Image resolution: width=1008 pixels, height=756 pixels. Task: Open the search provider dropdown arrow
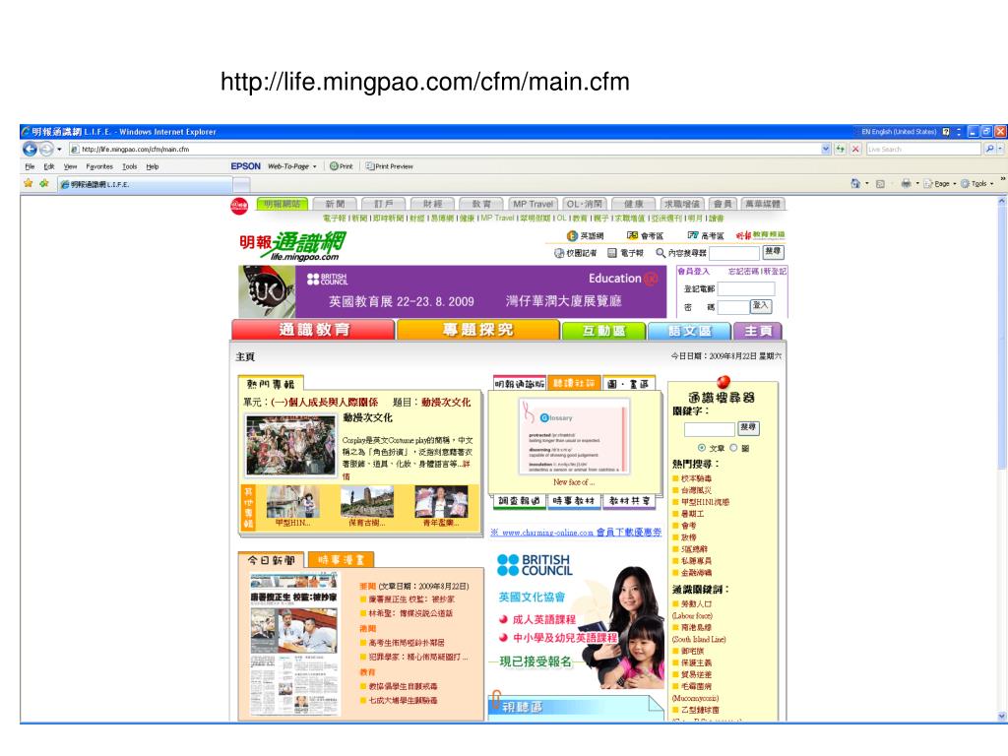tap(1000, 150)
